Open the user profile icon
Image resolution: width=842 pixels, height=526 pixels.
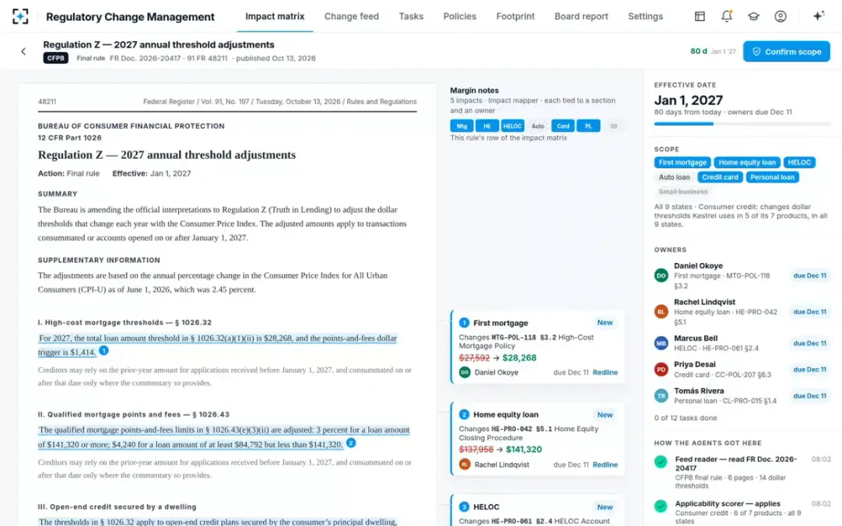[x=780, y=16]
